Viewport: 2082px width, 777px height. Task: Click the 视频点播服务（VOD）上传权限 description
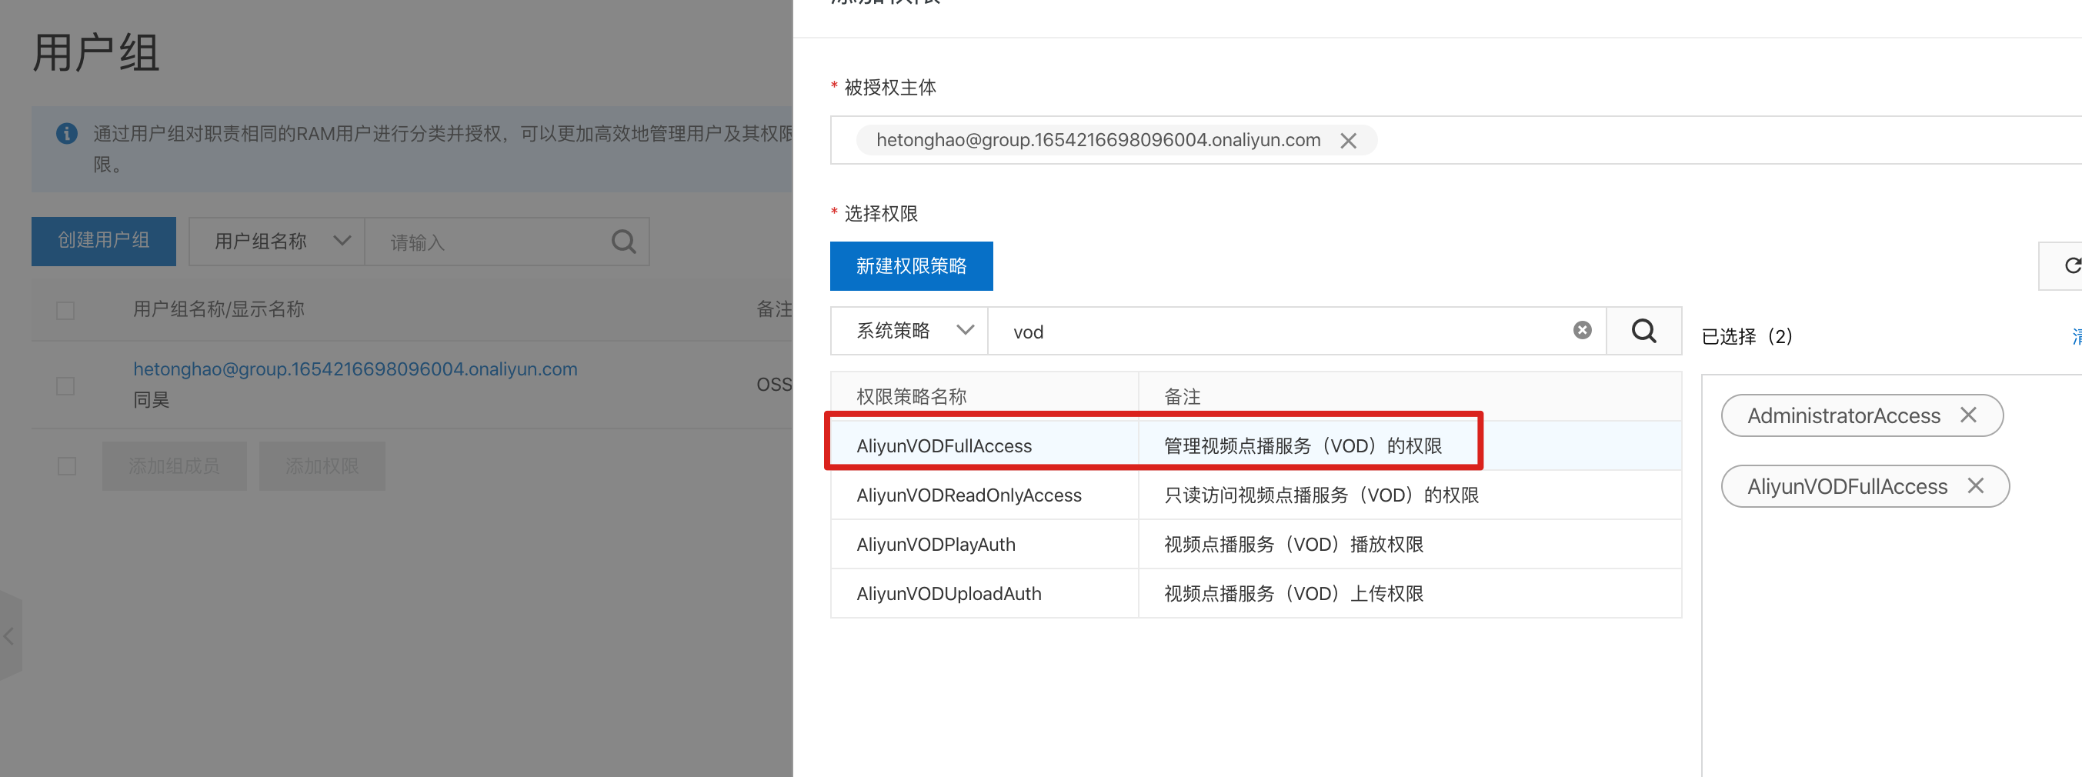(1293, 593)
